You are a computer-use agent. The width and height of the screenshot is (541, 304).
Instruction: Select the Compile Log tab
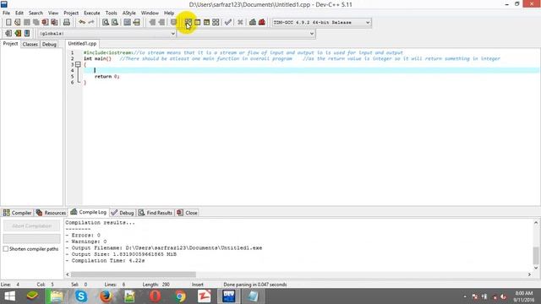point(89,212)
